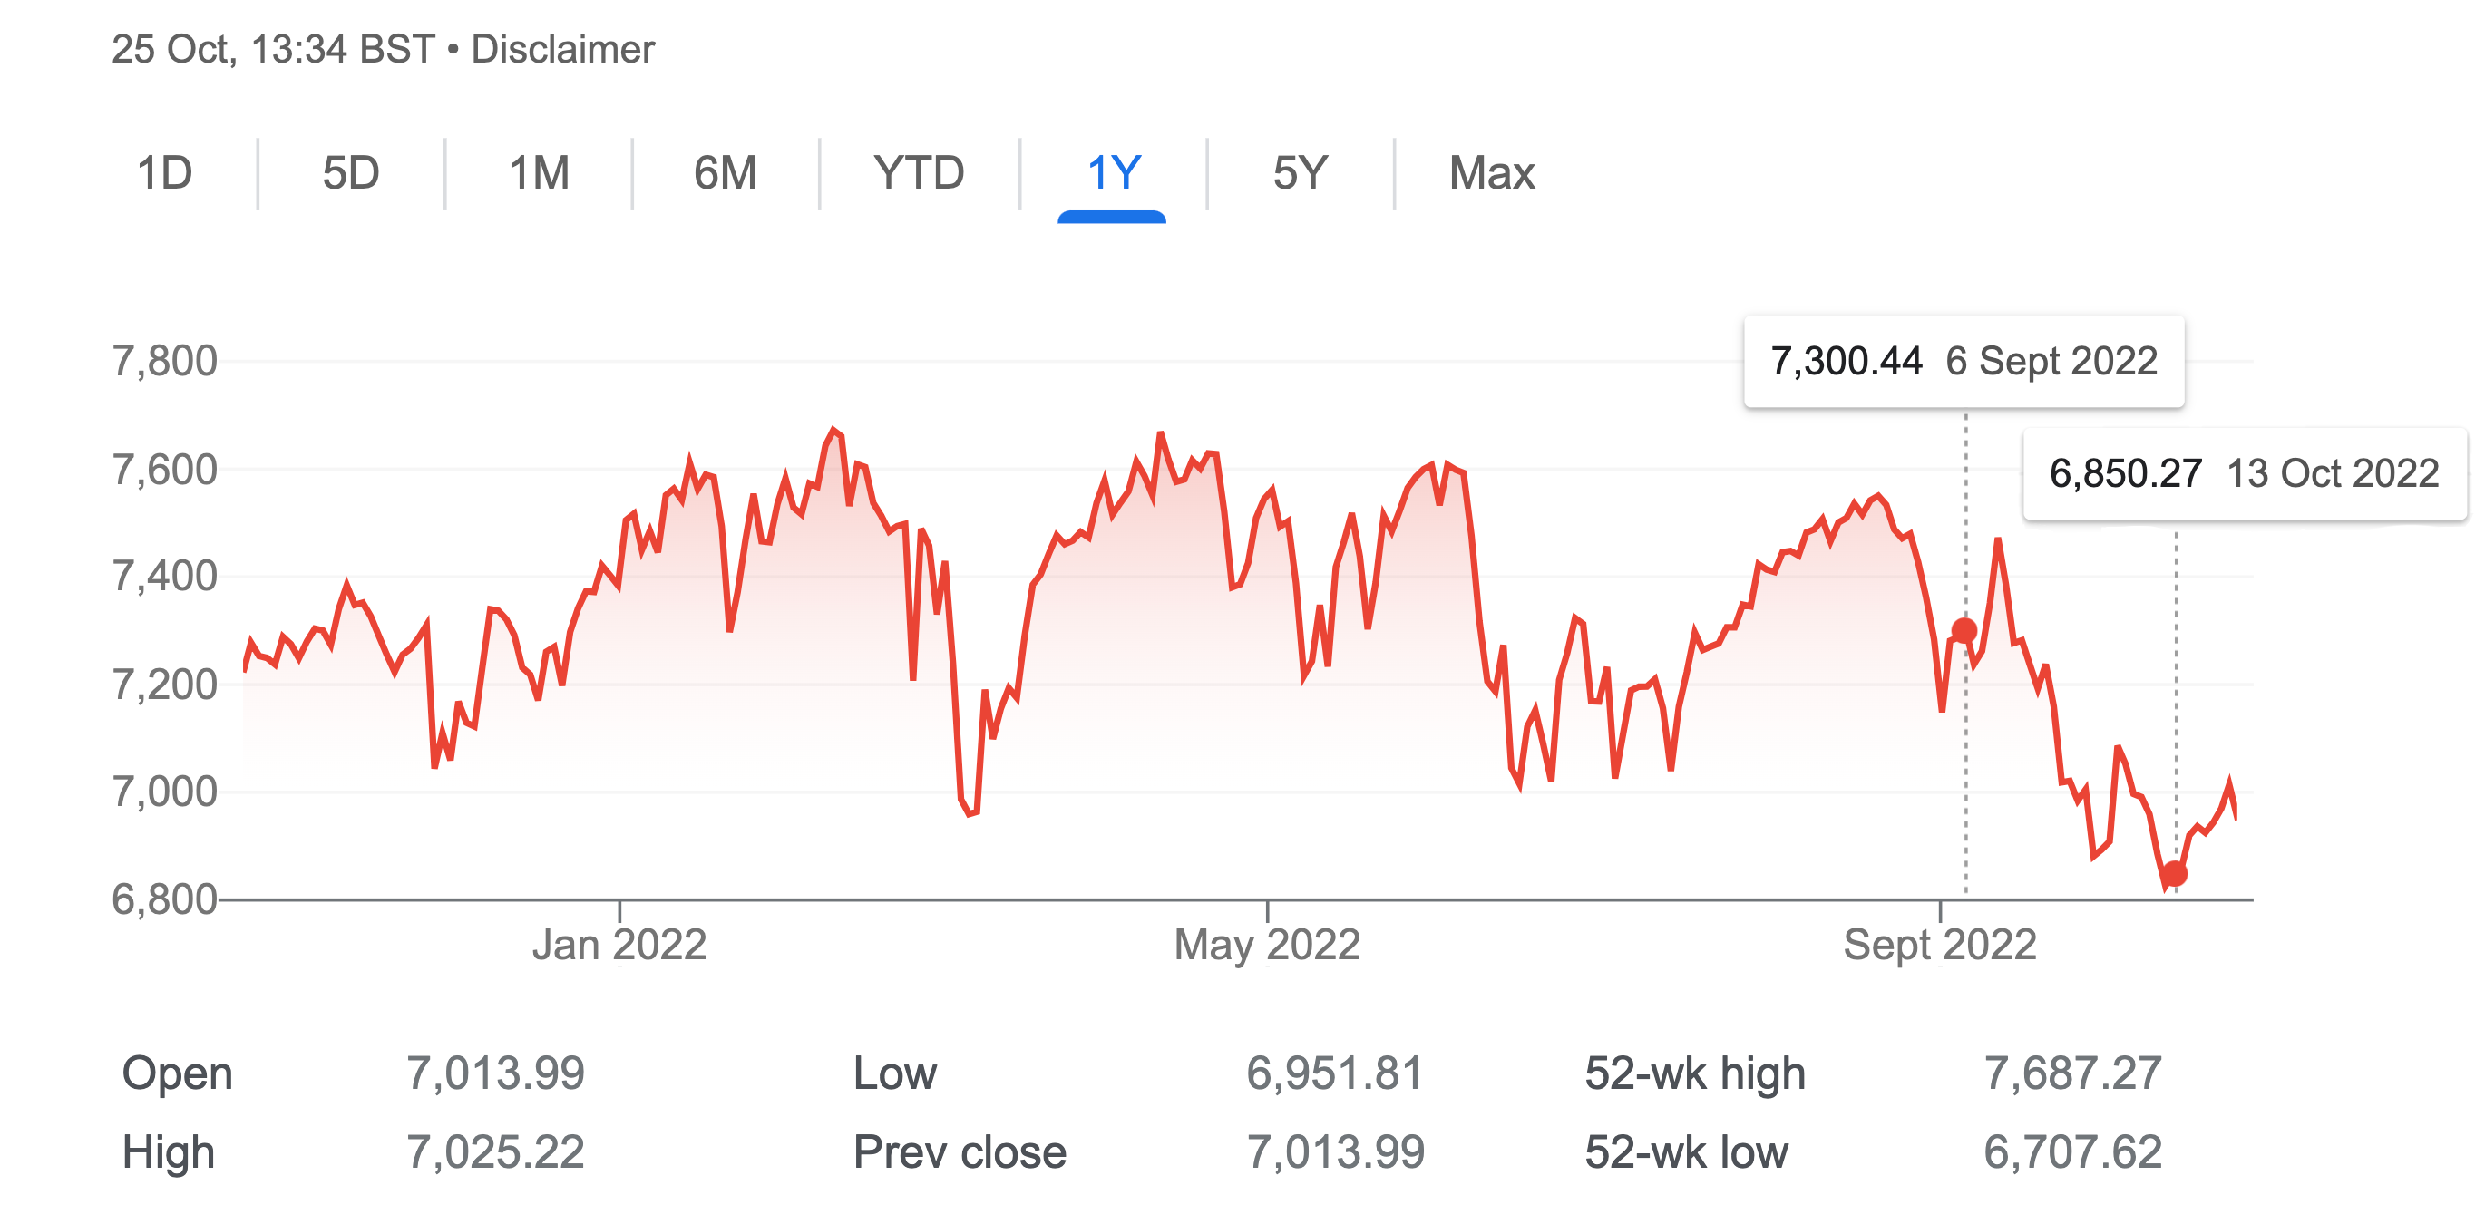Click the 6,850.27 tooltip box
The width and height of the screenshot is (2485, 1224).
(x=2244, y=474)
